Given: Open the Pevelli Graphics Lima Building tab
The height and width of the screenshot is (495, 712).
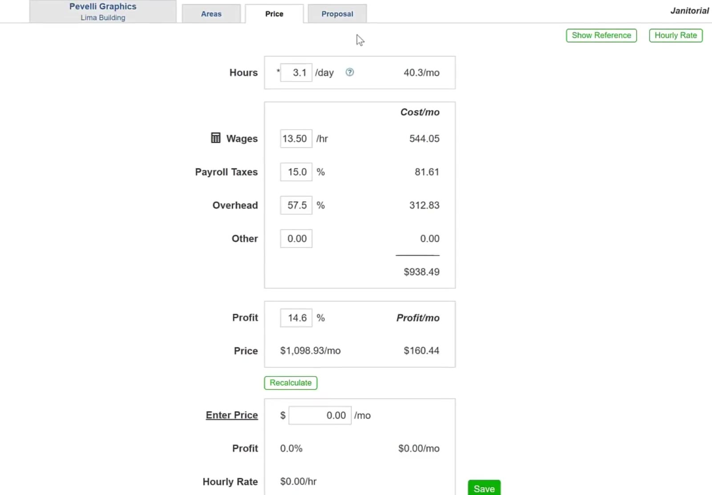Looking at the screenshot, I should (x=103, y=12).
